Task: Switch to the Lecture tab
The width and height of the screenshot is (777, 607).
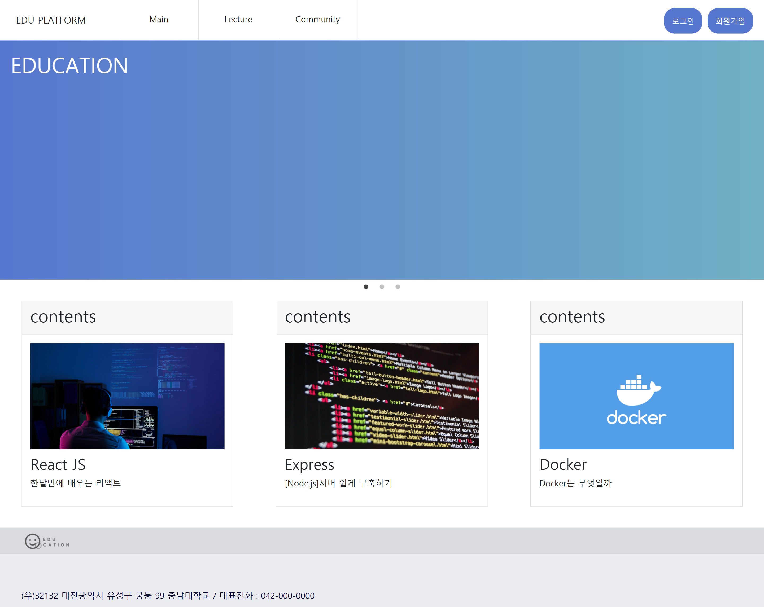Action: [x=238, y=20]
